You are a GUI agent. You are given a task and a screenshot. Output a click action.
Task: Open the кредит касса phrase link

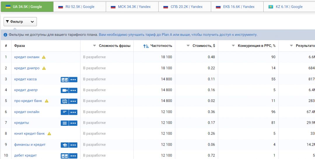click(x=25, y=79)
